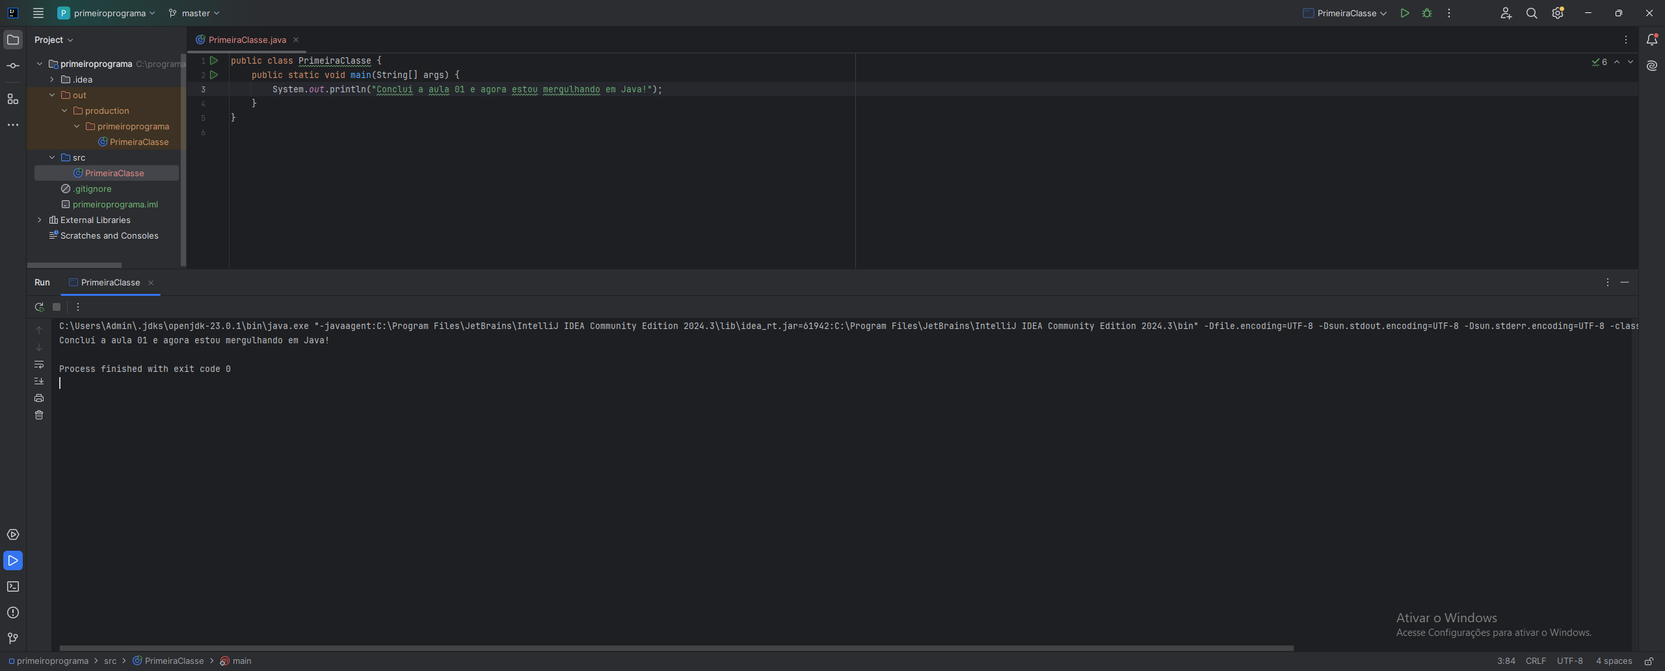Hide the Run tool window
Screen dimensions: 1665x671
(1625, 282)
